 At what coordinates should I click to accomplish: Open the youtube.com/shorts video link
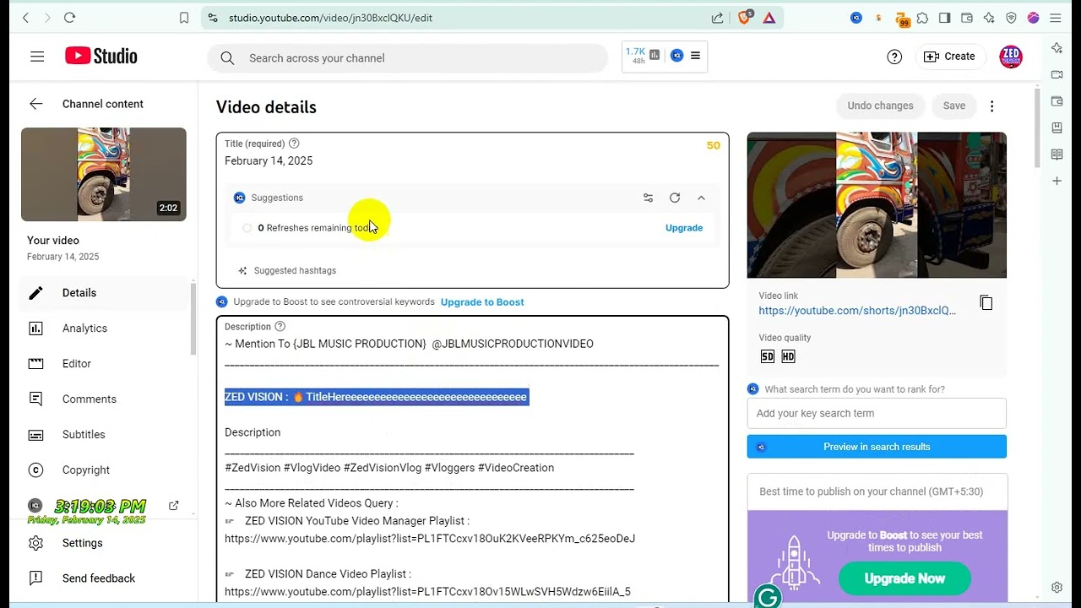pyautogui.click(x=857, y=311)
